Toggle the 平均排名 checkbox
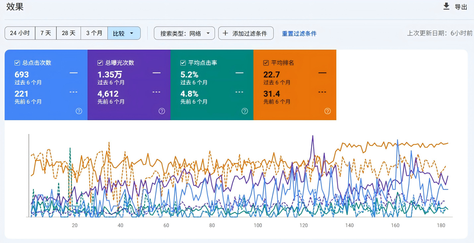 pyautogui.click(x=266, y=63)
